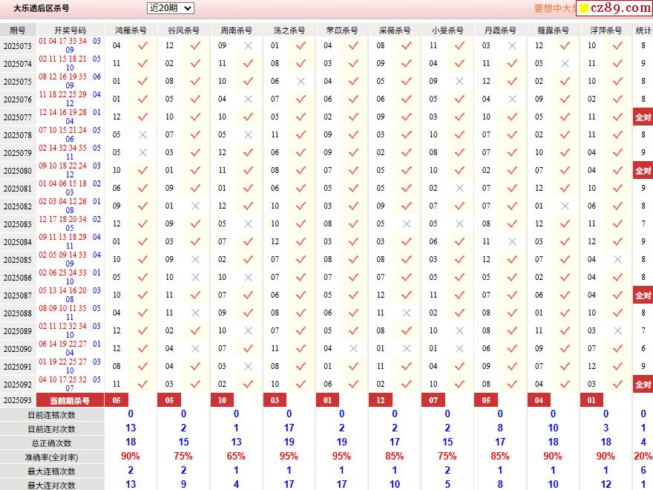
Task: Select the red 10 badge under 周南杀号
Action: (x=222, y=400)
